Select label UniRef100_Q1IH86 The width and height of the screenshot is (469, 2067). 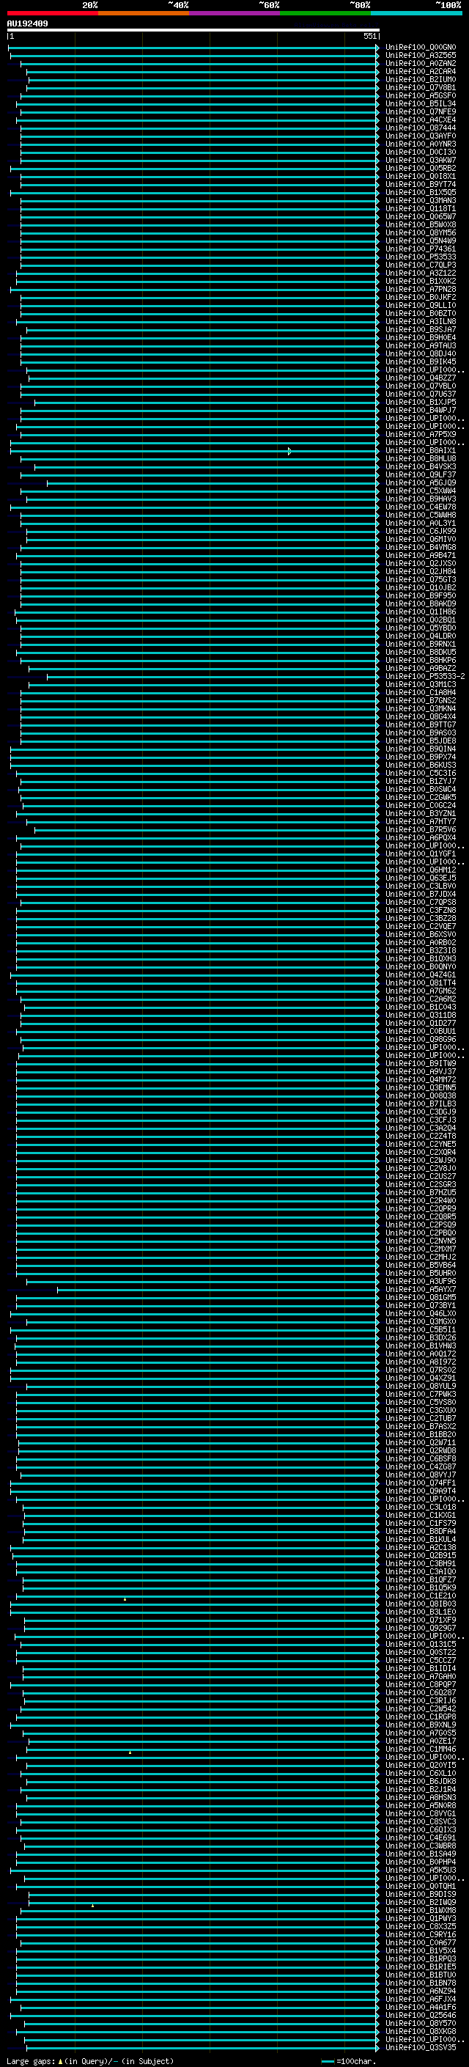click(x=421, y=612)
